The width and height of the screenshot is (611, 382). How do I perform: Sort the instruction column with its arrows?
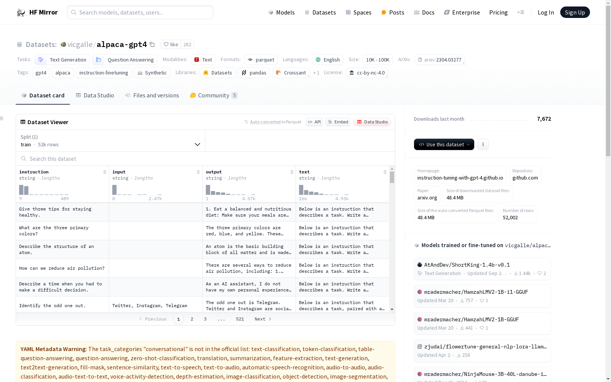click(x=105, y=172)
